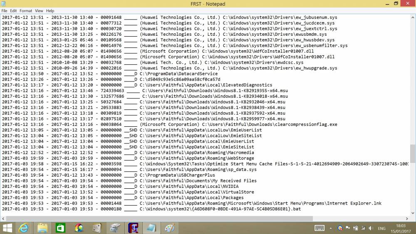
Task: Open the Edit menu
Action: coord(13,11)
